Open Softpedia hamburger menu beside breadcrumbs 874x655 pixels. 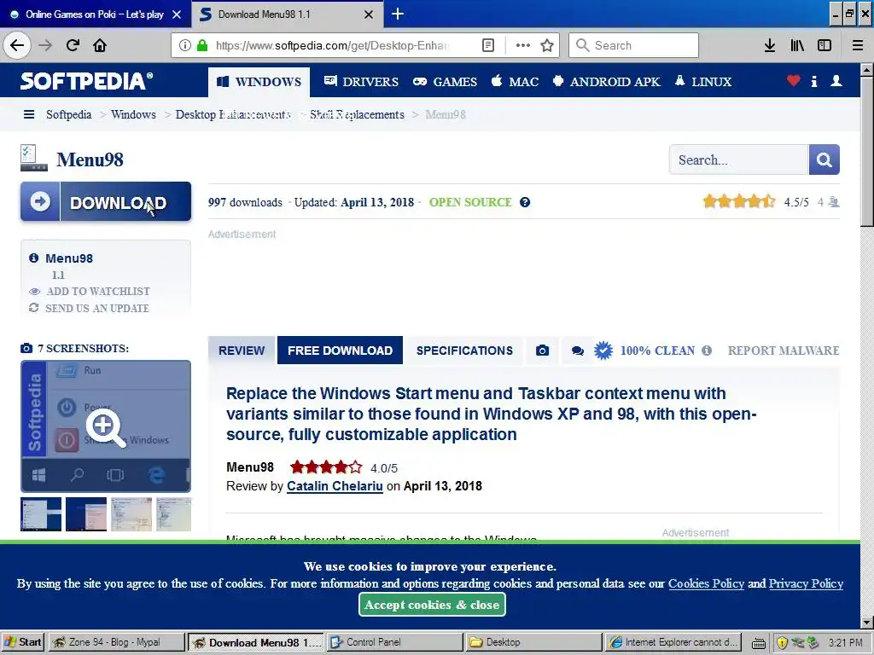[29, 114]
